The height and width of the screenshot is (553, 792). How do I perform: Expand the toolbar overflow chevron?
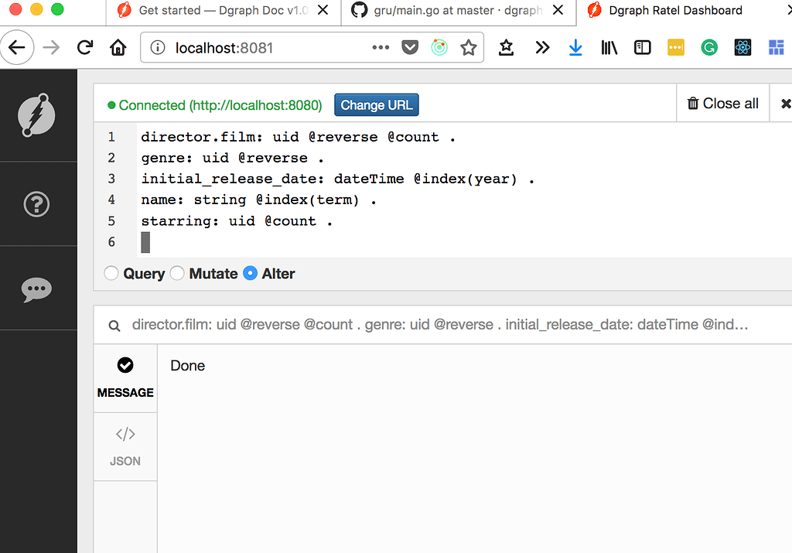tap(542, 47)
